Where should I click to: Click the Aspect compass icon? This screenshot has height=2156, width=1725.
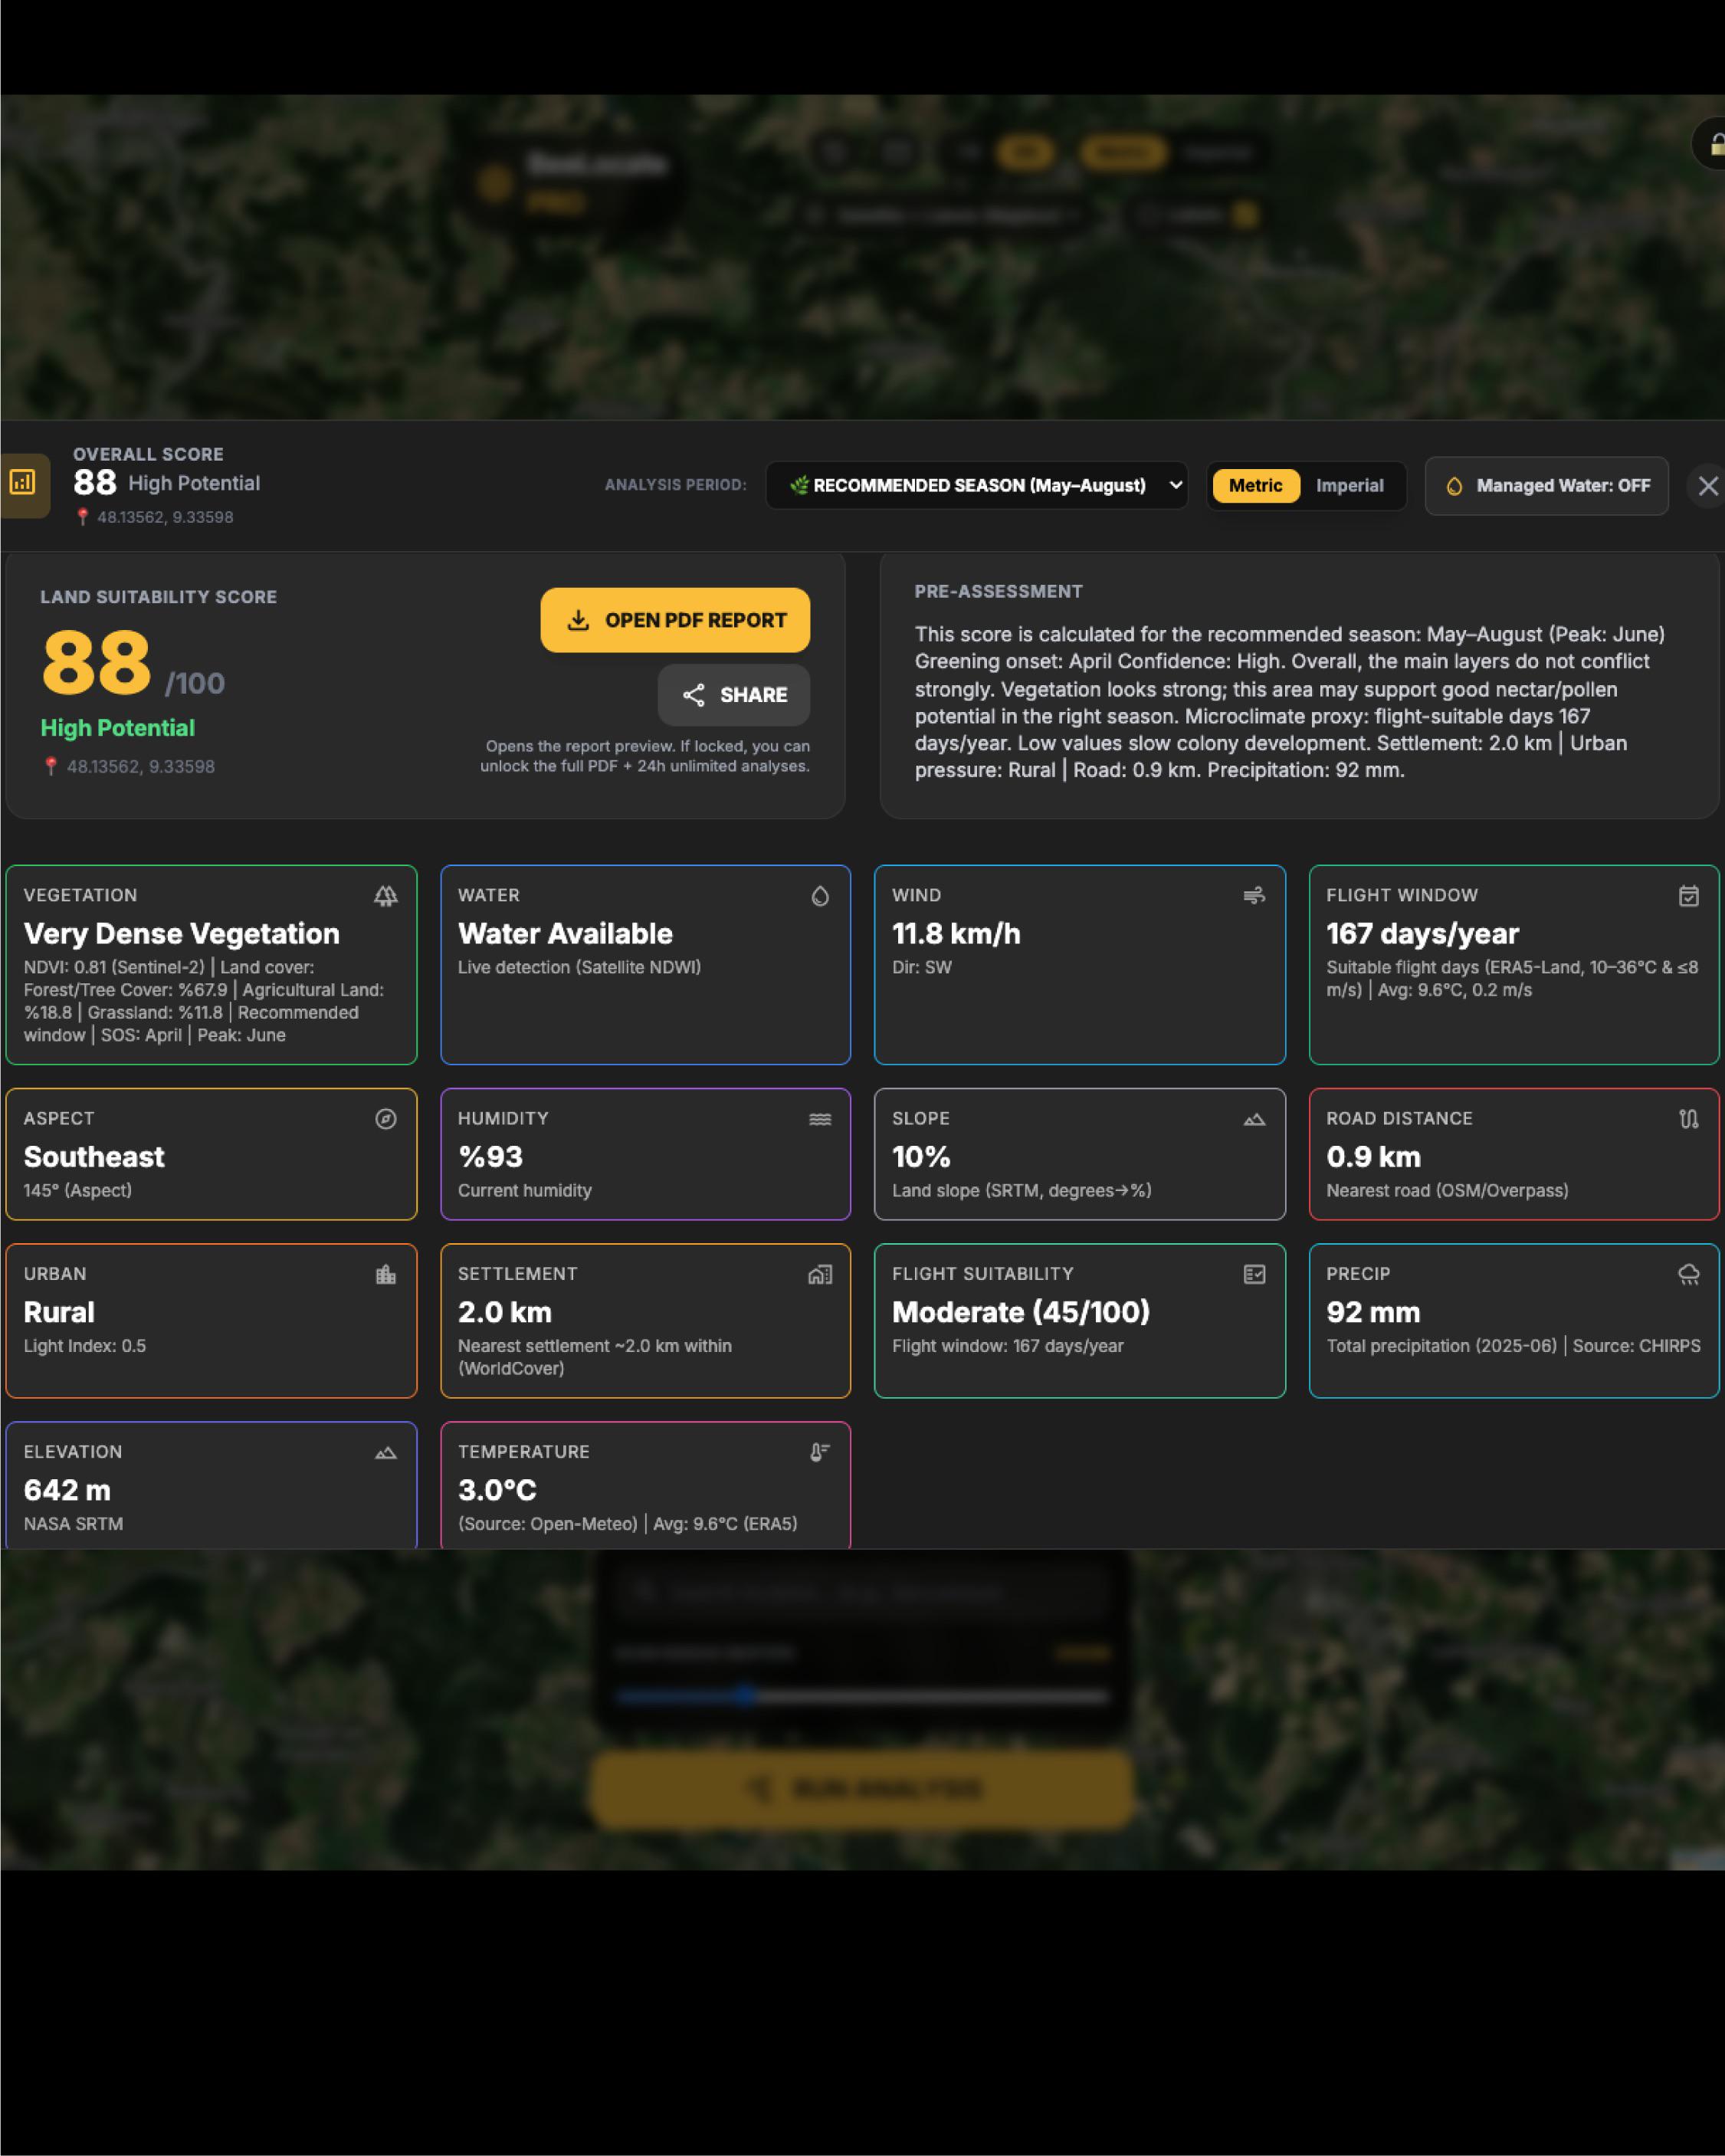[x=386, y=1119]
